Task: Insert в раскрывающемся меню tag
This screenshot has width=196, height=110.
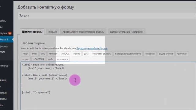Action: [128, 54]
